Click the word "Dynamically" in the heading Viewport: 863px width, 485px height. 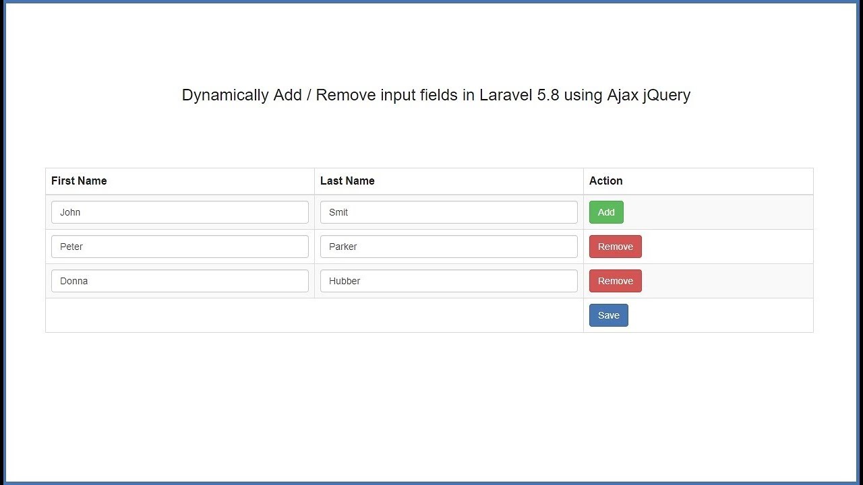point(225,95)
